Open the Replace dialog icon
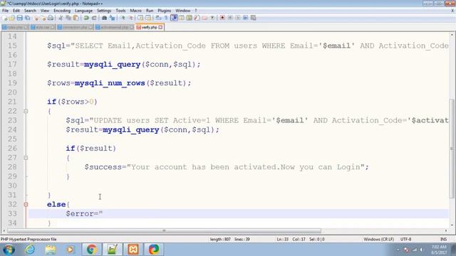456x256 pixels. pyautogui.click(x=112, y=18)
